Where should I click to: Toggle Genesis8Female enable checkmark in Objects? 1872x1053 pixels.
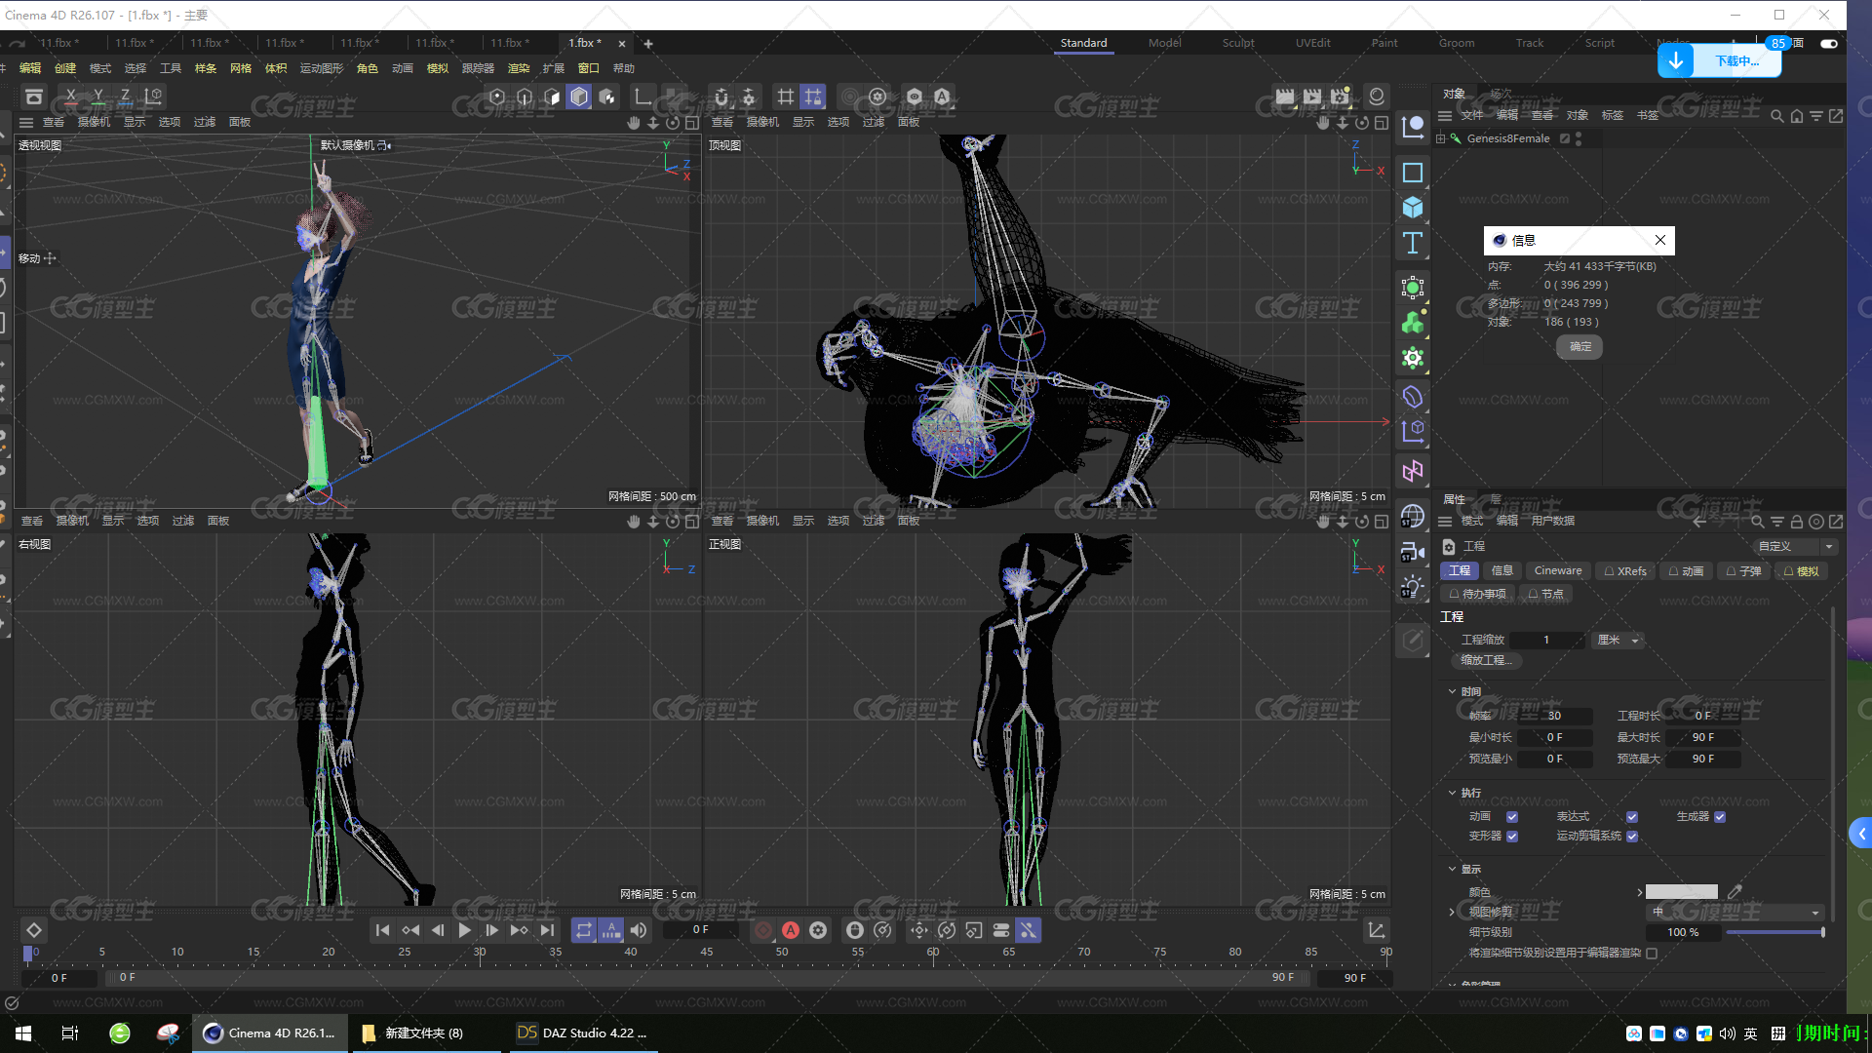(x=1565, y=138)
